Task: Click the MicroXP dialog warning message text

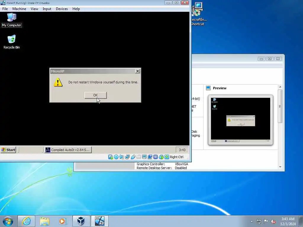Action: coord(103,82)
